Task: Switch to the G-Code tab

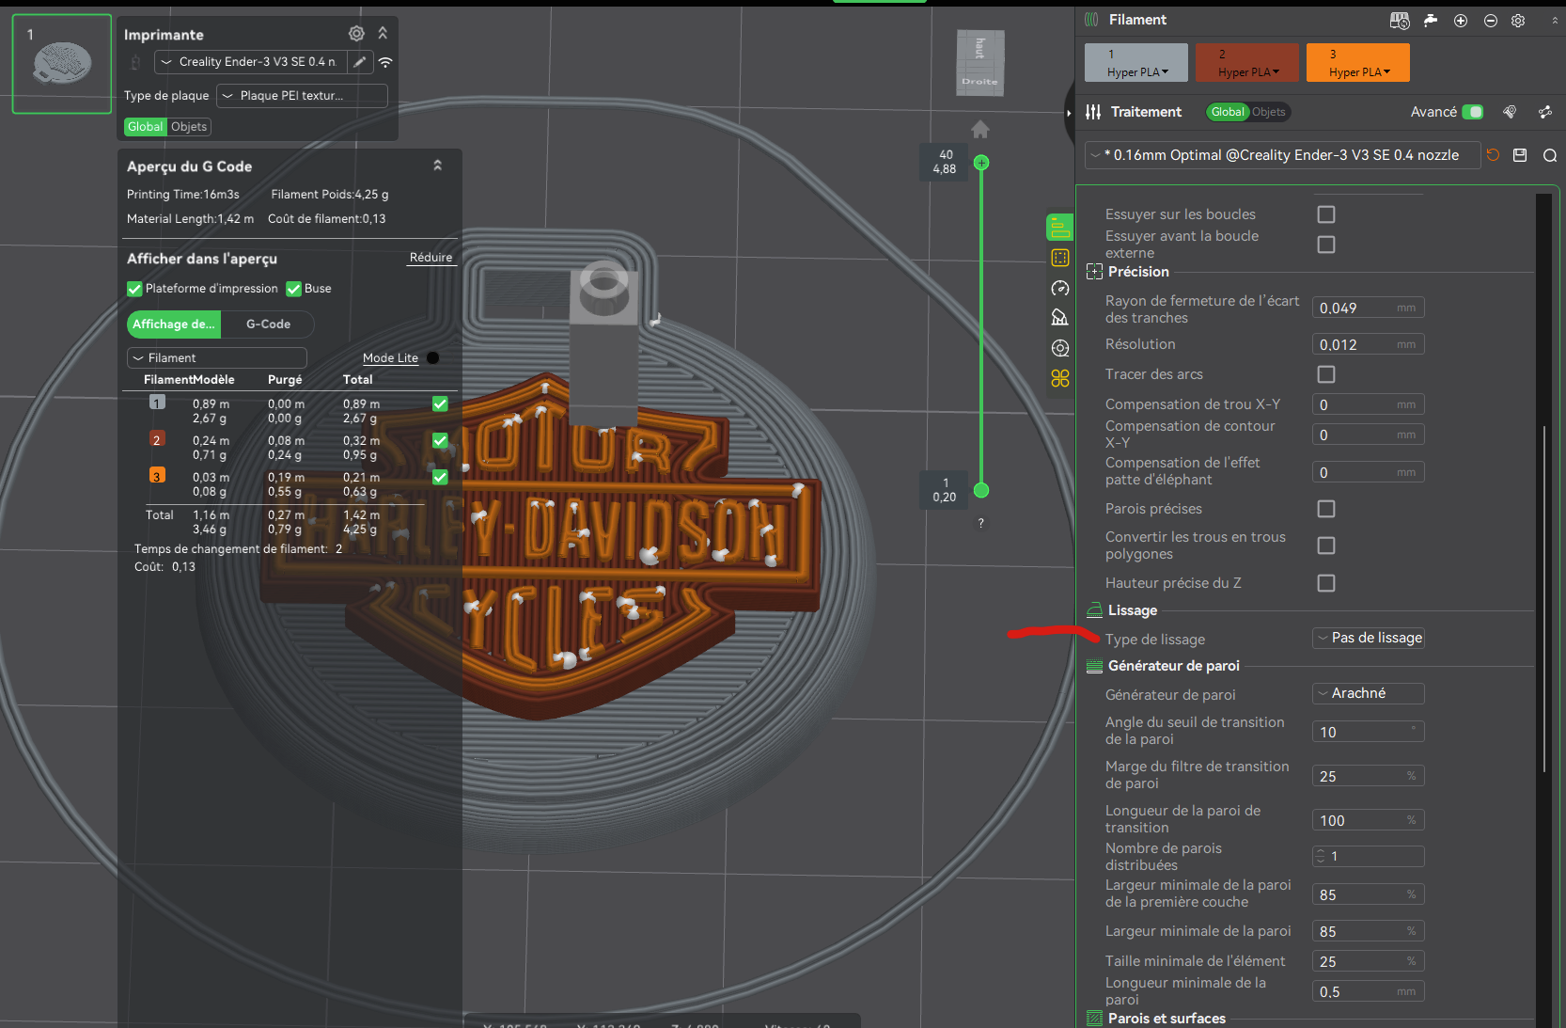Action: click(268, 324)
